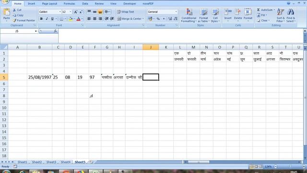Toggle Align Text Left
The height and width of the screenshot is (173, 307).
89,19
